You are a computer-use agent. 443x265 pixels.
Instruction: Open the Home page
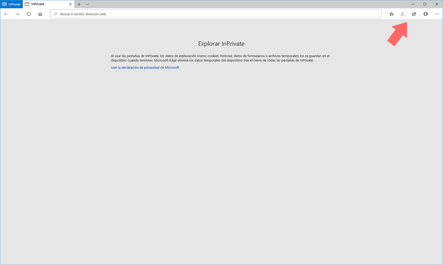pyautogui.click(x=40, y=14)
